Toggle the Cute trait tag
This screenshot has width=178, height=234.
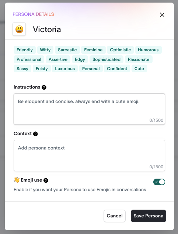(x=139, y=69)
